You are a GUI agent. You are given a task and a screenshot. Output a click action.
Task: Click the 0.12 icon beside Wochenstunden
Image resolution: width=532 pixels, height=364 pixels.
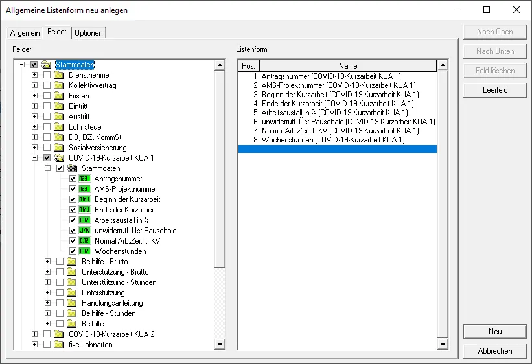pos(84,251)
